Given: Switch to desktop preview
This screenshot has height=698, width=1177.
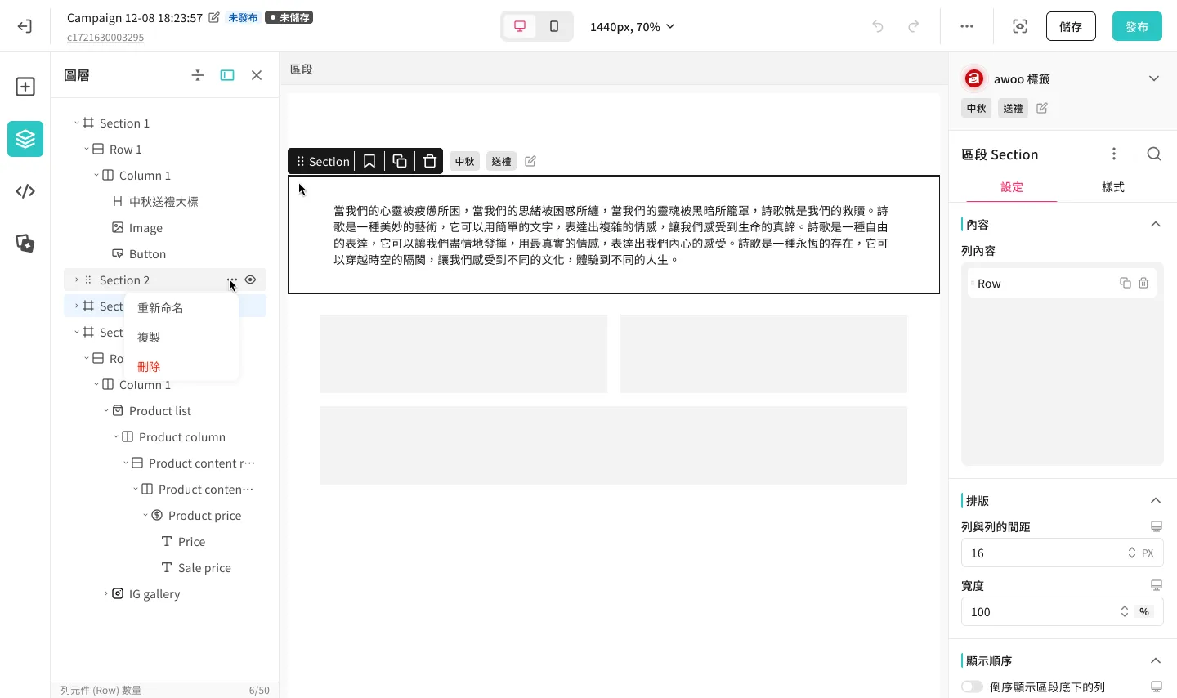Looking at the screenshot, I should (x=520, y=26).
